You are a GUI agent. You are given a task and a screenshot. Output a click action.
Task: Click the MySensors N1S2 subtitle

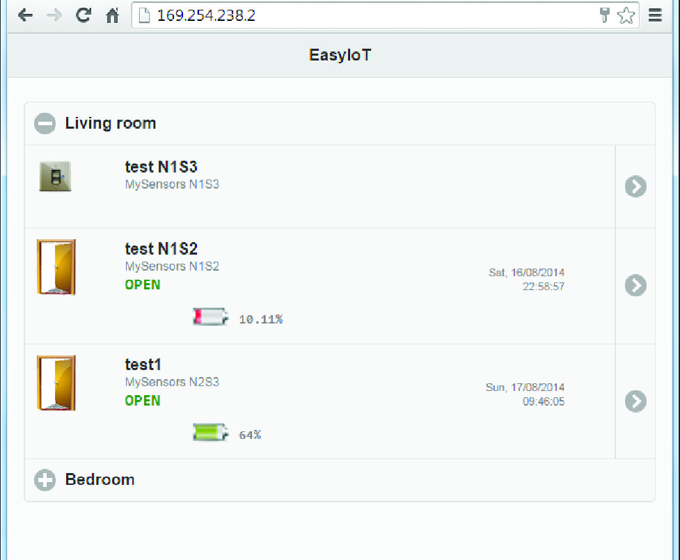point(172,266)
